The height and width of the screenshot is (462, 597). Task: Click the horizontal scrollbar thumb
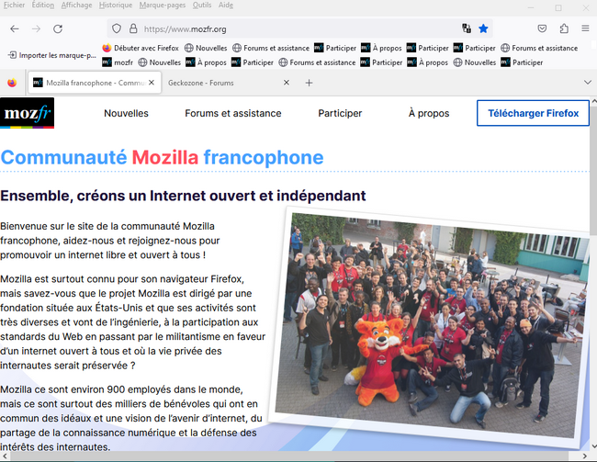[x=289, y=456]
